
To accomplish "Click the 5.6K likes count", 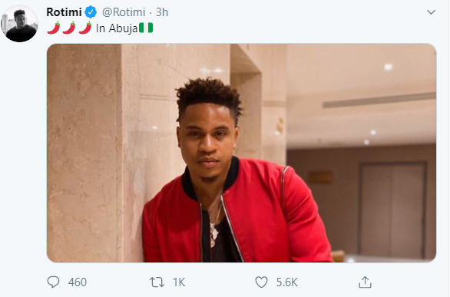I will [x=286, y=282].
